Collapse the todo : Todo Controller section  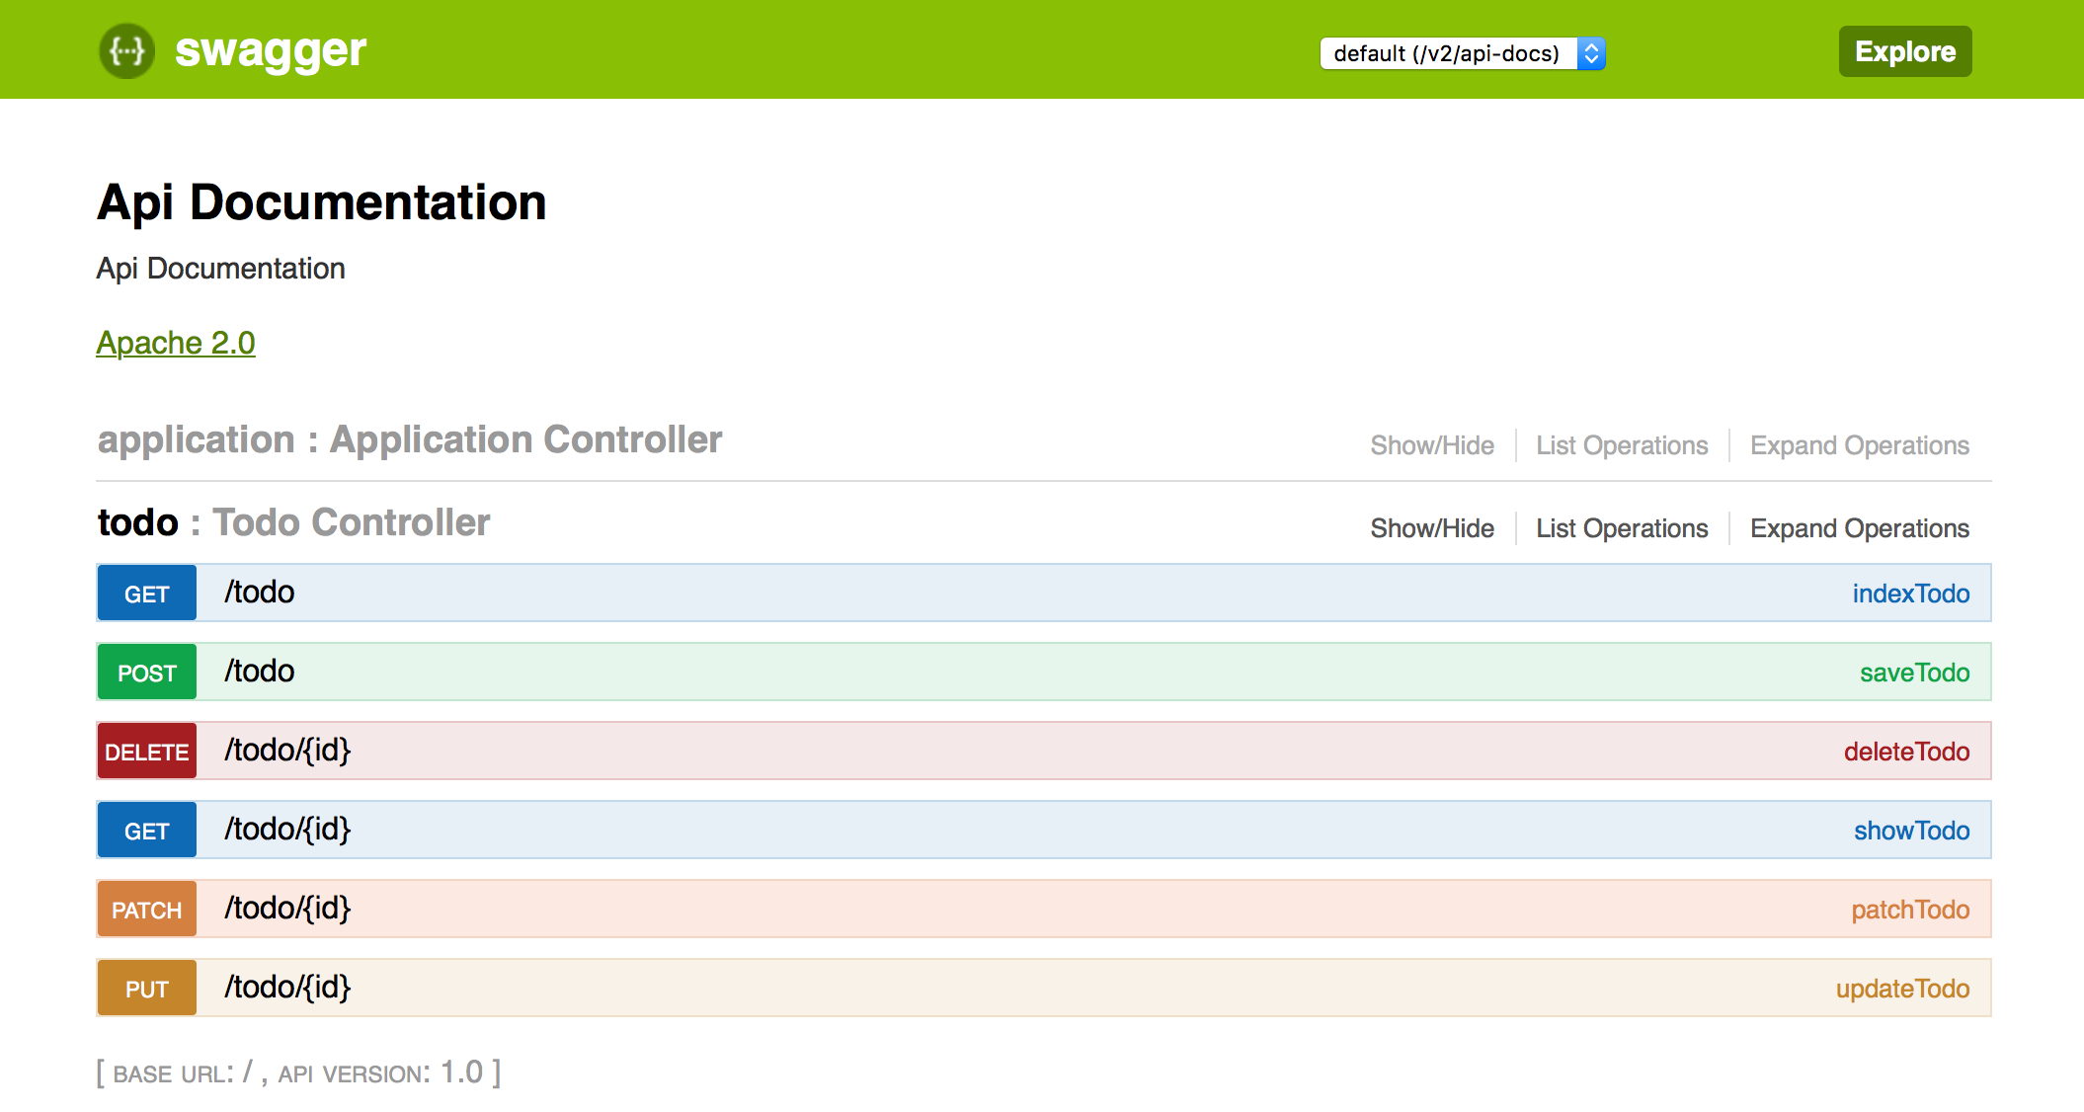click(293, 522)
